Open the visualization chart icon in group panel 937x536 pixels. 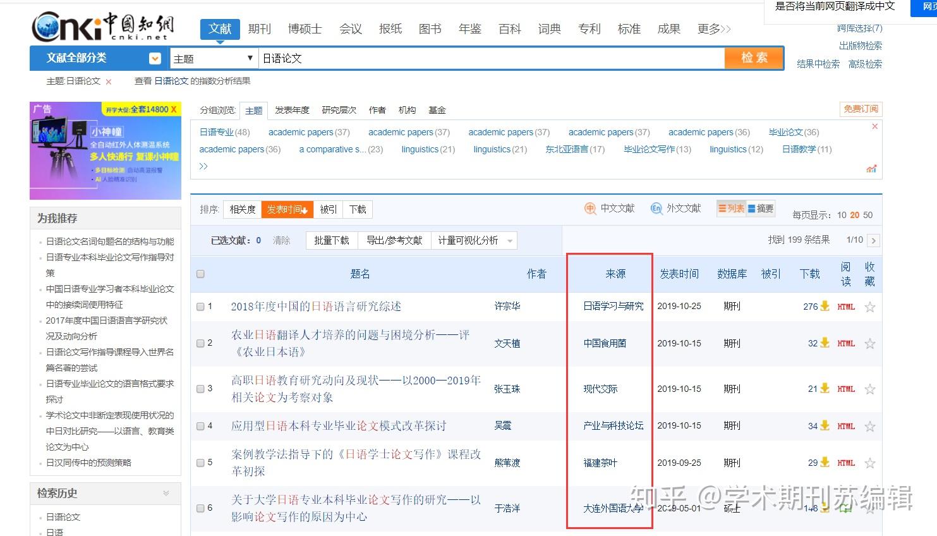872,169
